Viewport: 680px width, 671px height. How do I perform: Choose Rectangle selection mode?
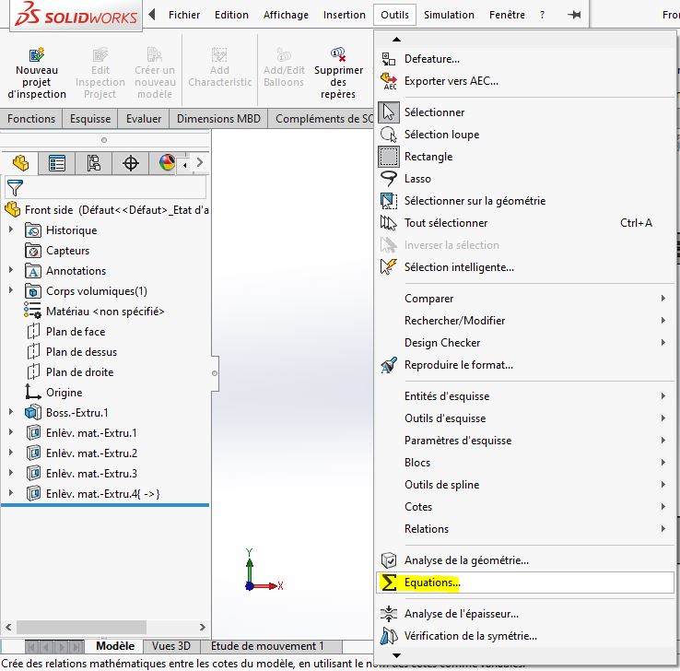coord(389,157)
